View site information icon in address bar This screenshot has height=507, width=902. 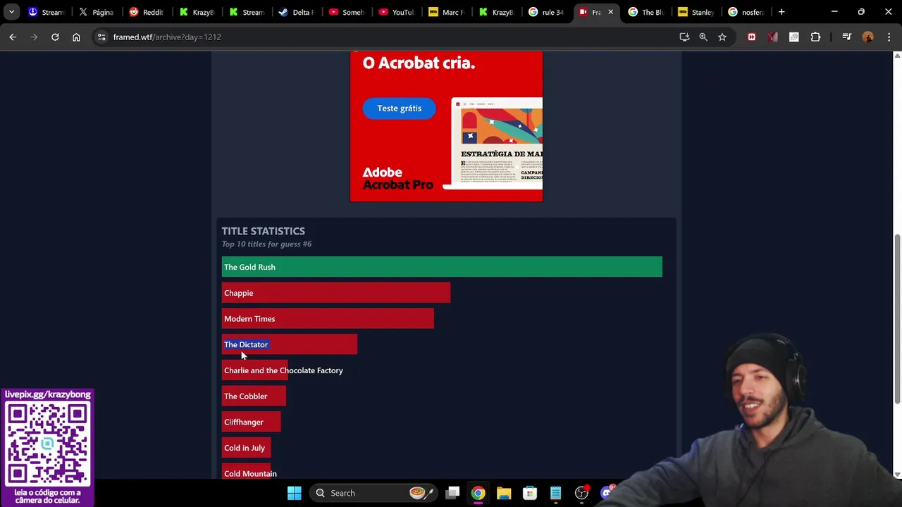pos(101,37)
